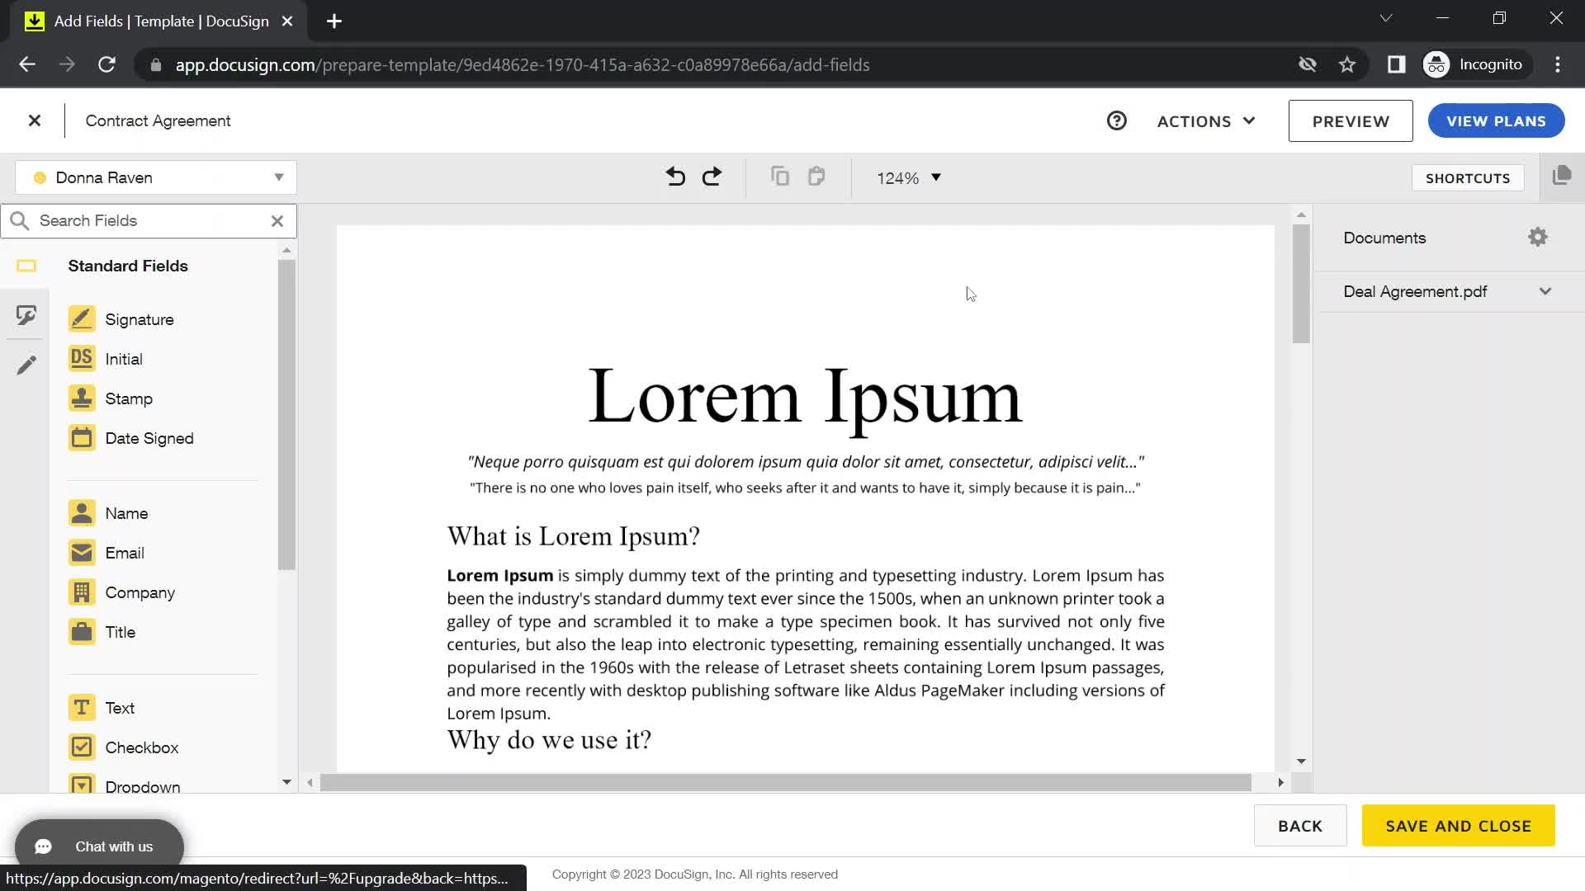Select the Email field icon
Image resolution: width=1585 pixels, height=891 pixels.
82,553
